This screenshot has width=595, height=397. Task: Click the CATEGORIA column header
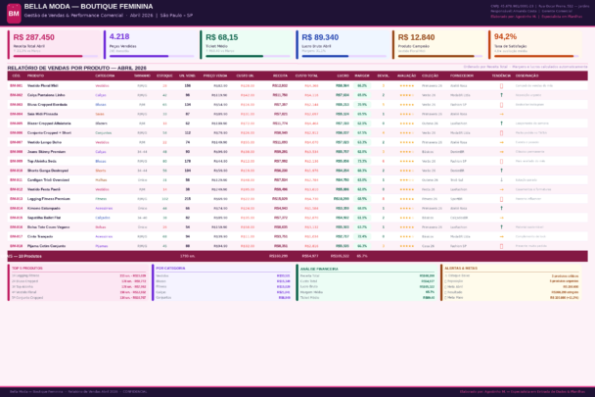pyautogui.click(x=106, y=75)
